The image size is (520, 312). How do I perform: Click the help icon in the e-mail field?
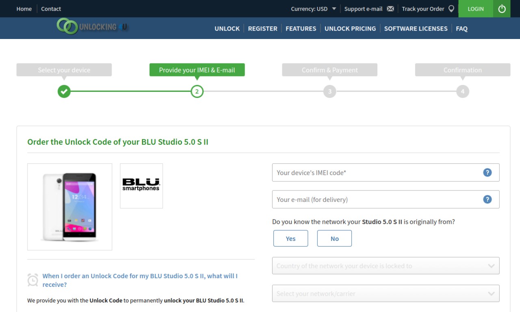coord(487,199)
